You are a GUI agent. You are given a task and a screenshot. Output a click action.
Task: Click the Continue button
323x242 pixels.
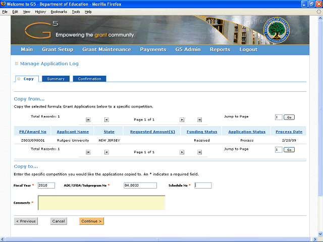pyautogui.click(x=91, y=221)
